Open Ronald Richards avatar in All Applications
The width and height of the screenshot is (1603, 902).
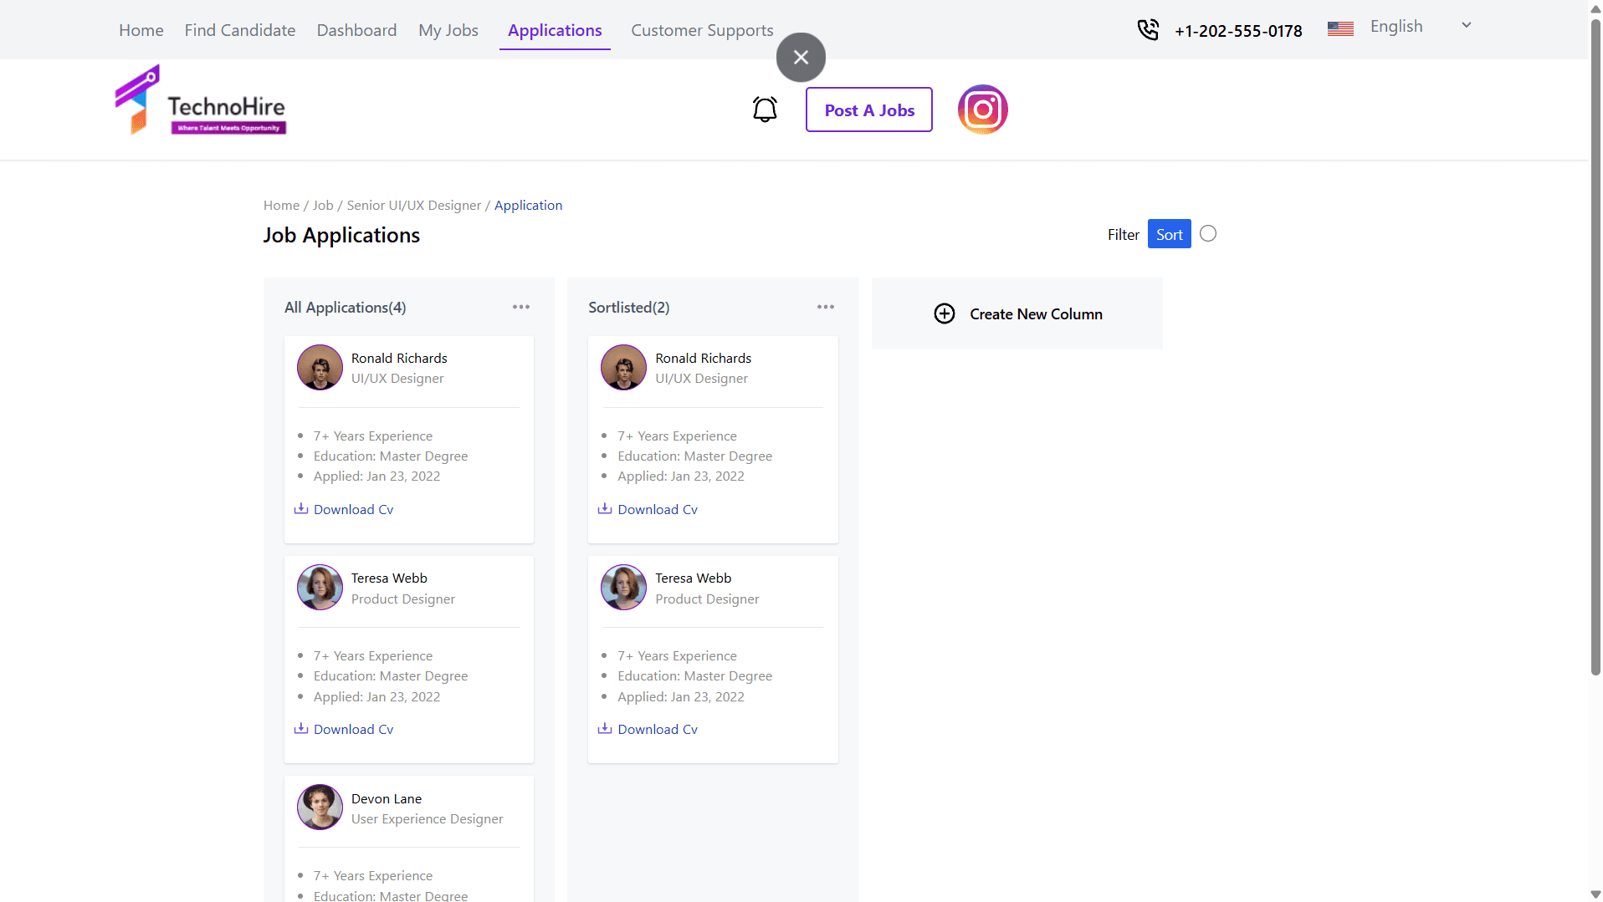coord(320,367)
